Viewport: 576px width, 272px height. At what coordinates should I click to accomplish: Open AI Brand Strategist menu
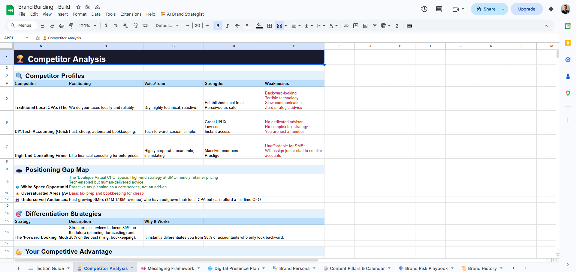182,14
